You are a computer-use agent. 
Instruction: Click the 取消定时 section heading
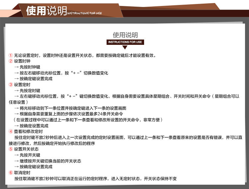(x=22, y=172)
